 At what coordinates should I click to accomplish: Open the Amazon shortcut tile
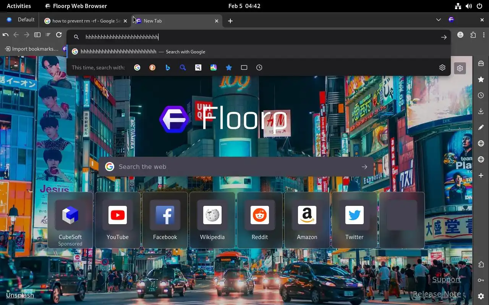click(x=307, y=220)
